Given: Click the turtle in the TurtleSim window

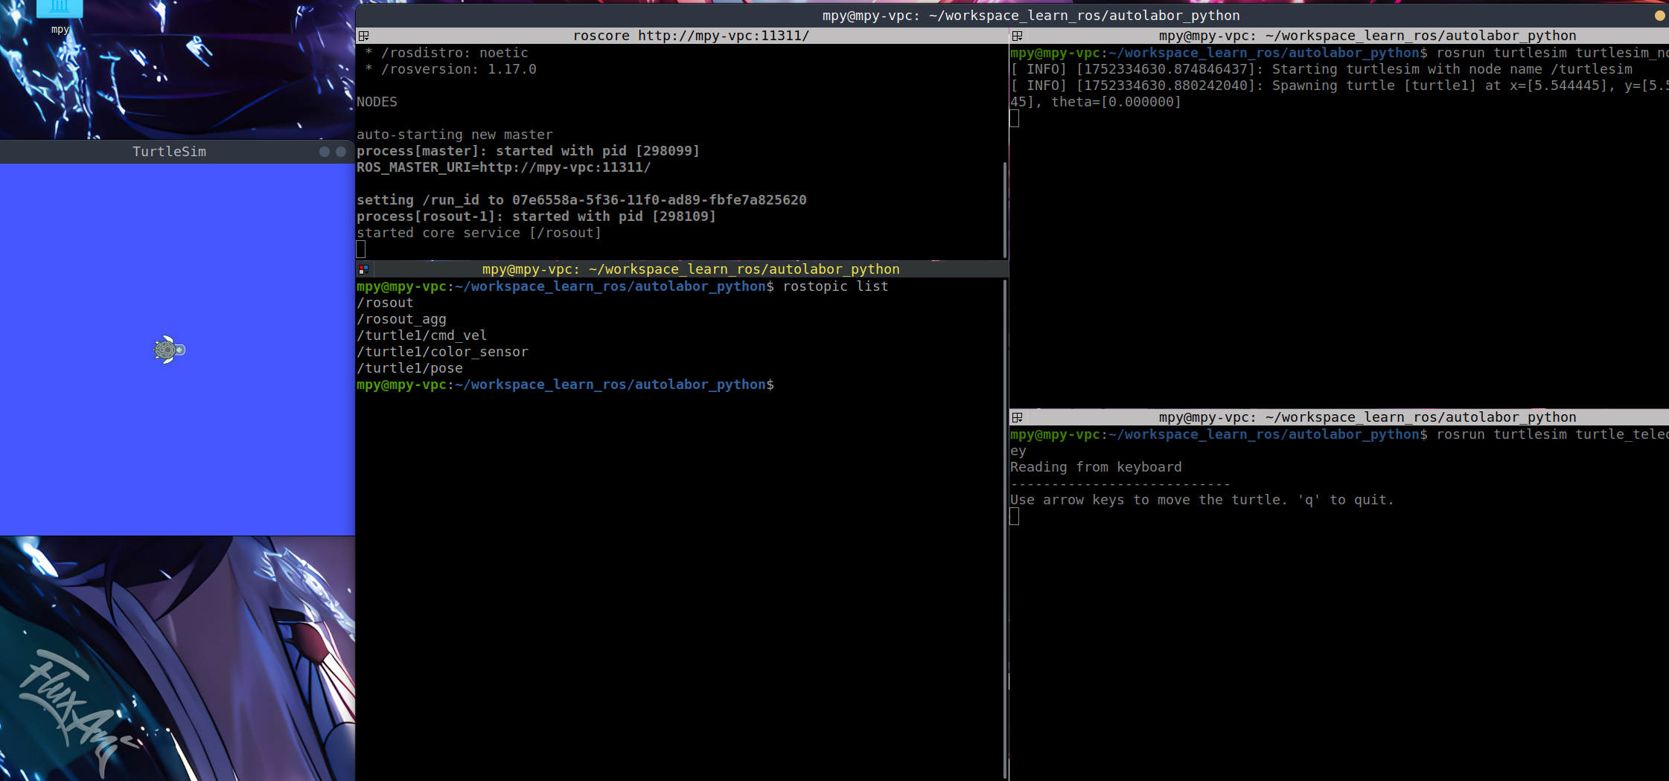Looking at the screenshot, I should click(169, 350).
